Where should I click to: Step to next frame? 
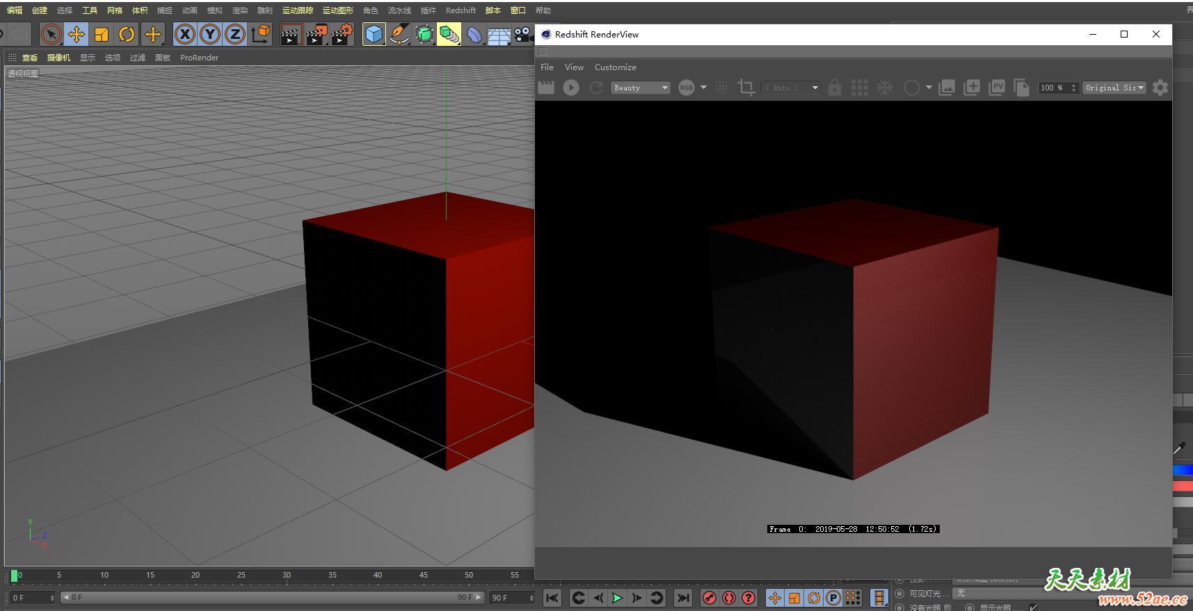coord(636,598)
